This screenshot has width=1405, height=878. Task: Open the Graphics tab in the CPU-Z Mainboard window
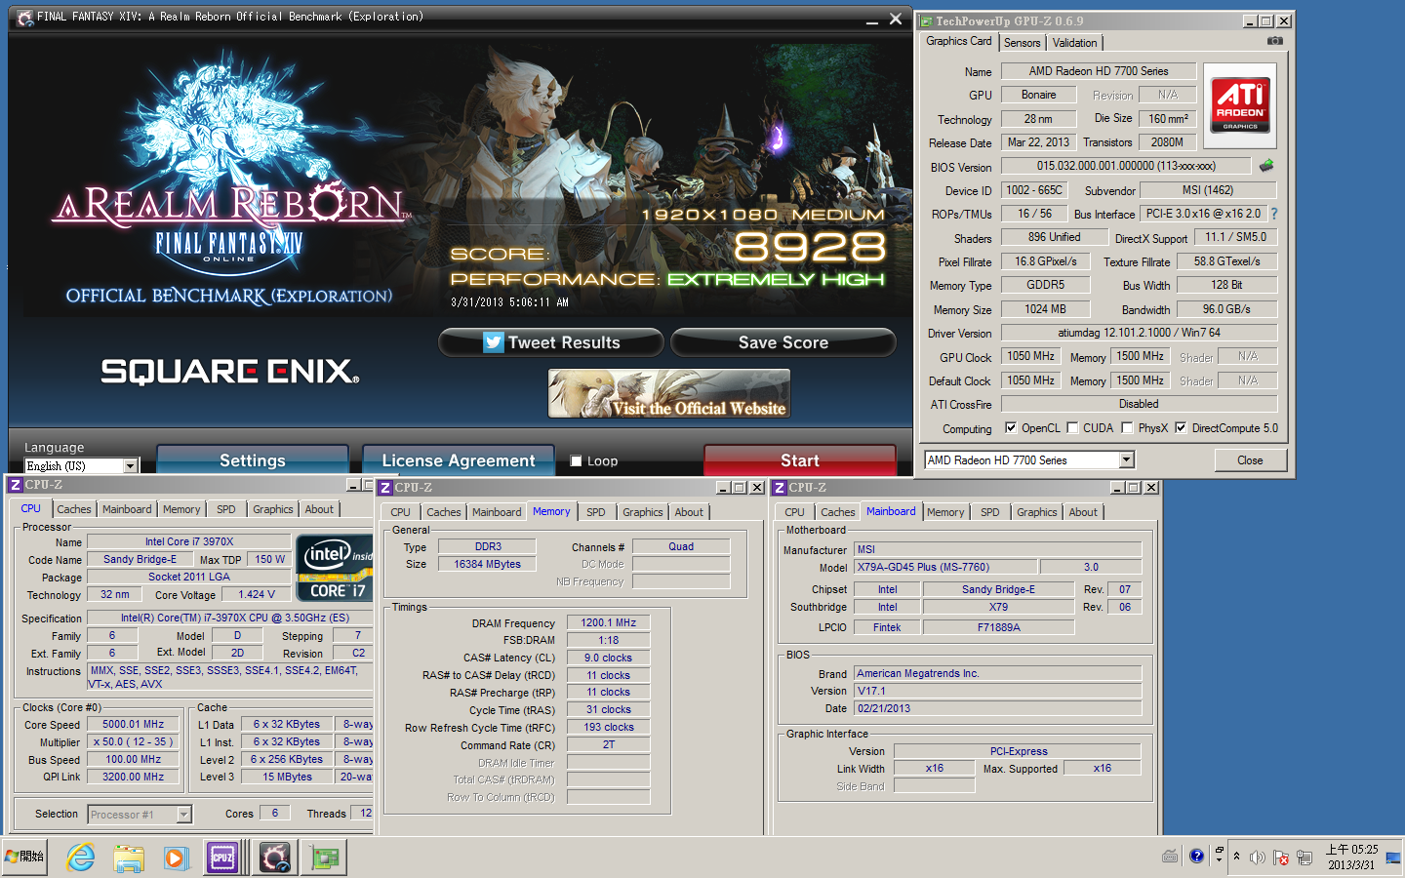(1036, 512)
